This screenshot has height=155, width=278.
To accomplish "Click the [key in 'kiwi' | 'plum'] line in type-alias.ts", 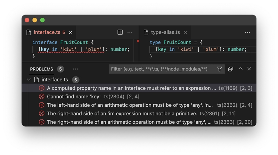I will point(201,49).
